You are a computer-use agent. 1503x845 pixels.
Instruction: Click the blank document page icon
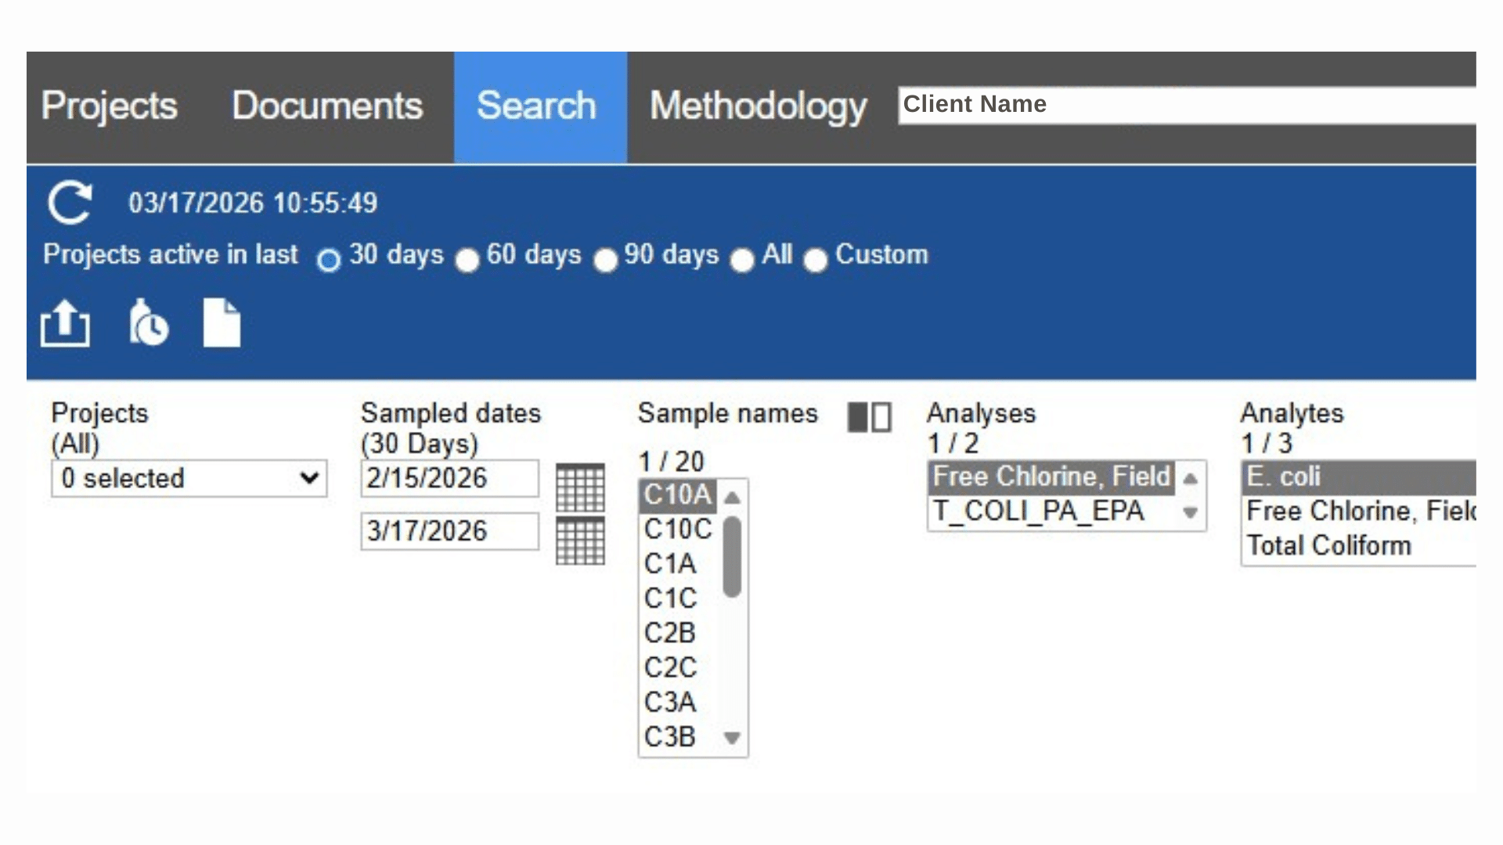pos(222,322)
